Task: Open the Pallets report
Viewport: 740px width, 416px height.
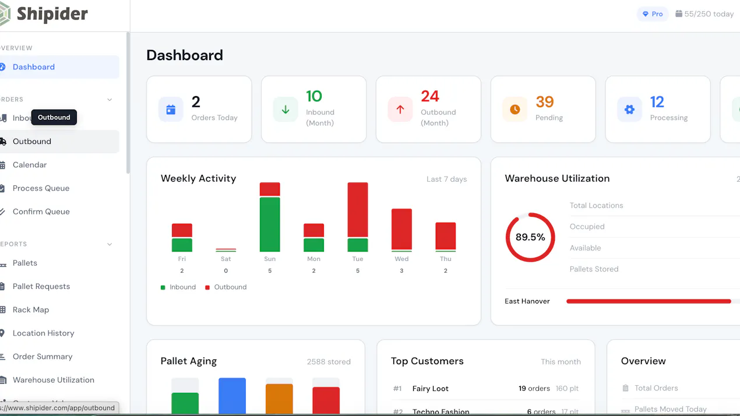Action: coord(59,263)
